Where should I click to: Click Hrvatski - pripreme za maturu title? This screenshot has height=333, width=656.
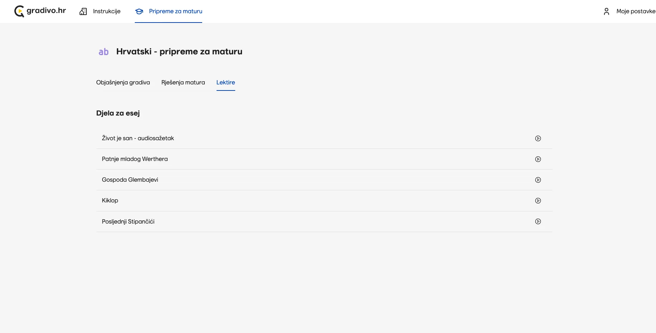(x=179, y=52)
